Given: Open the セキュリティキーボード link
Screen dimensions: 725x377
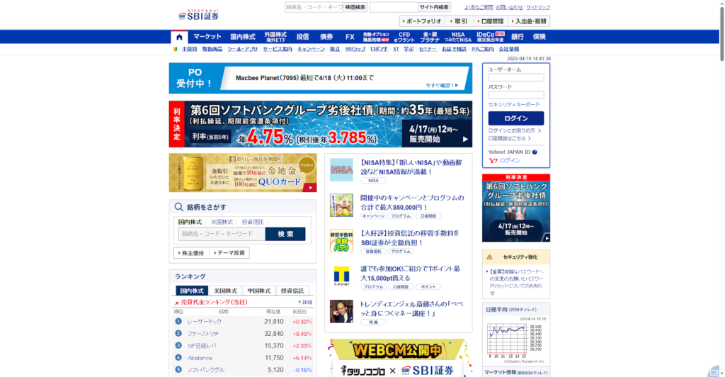Looking at the screenshot, I should point(514,105).
